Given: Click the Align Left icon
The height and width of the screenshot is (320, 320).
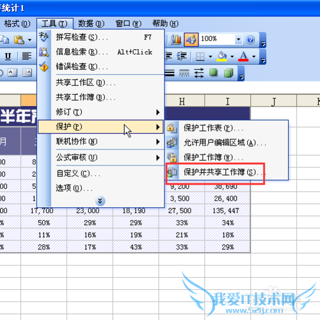Looking at the screenshot, I should tap(27, 56).
